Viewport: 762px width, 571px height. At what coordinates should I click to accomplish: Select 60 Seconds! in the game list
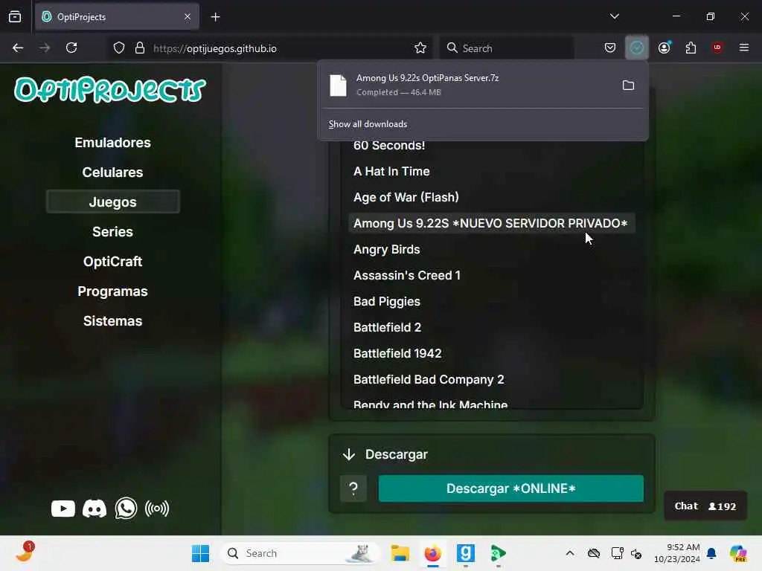[492, 146]
